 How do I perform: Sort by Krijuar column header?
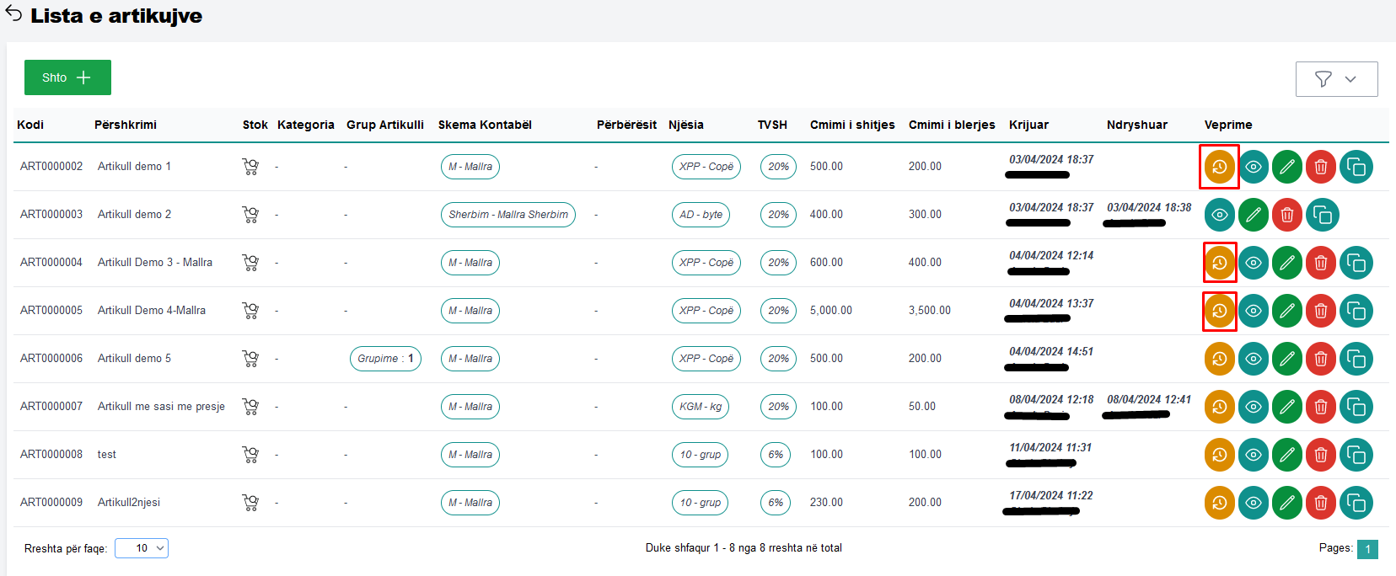(x=1028, y=125)
